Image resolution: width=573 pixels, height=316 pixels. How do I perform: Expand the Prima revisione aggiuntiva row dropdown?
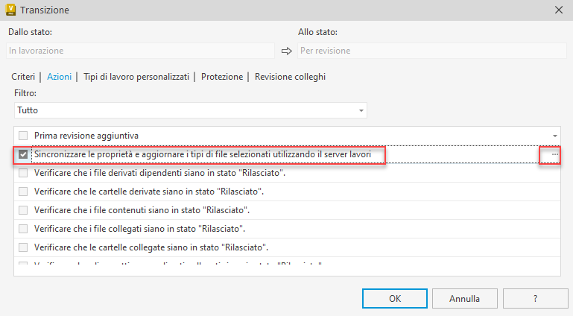click(x=554, y=136)
